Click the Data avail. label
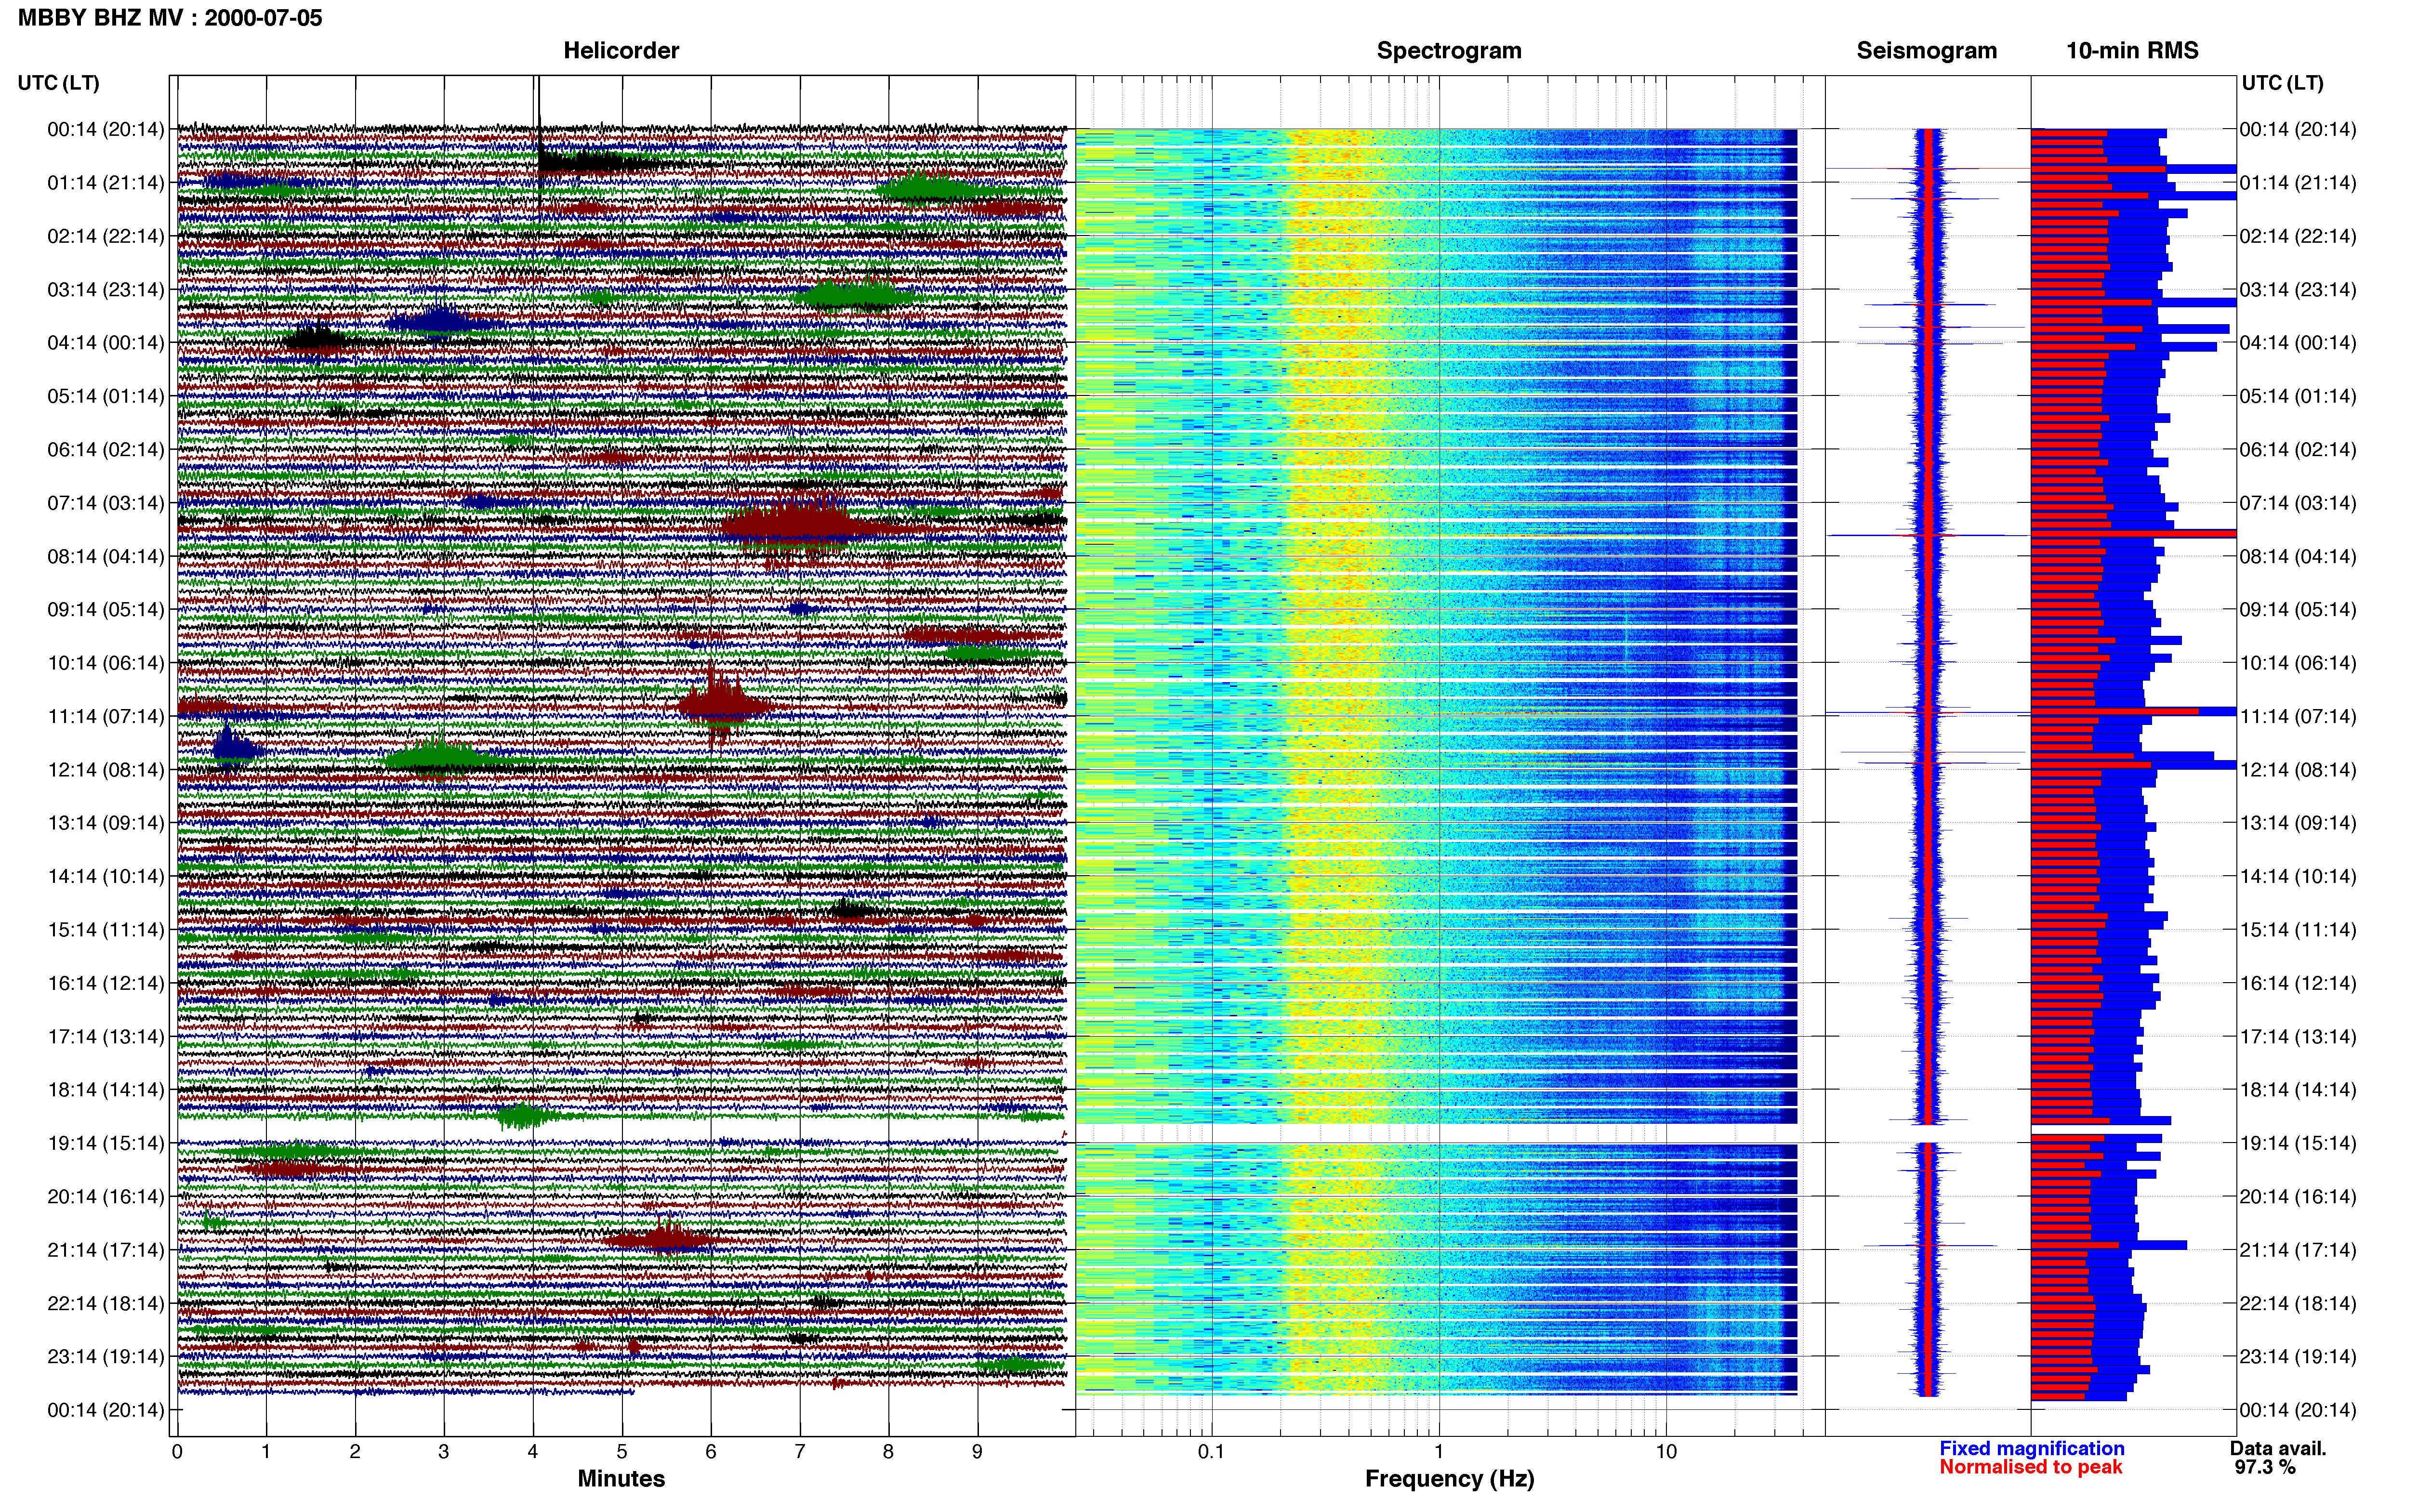Image resolution: width=2418 pixels, height=1512 pixels. pyautogui.click(x=2278, y=1448)
